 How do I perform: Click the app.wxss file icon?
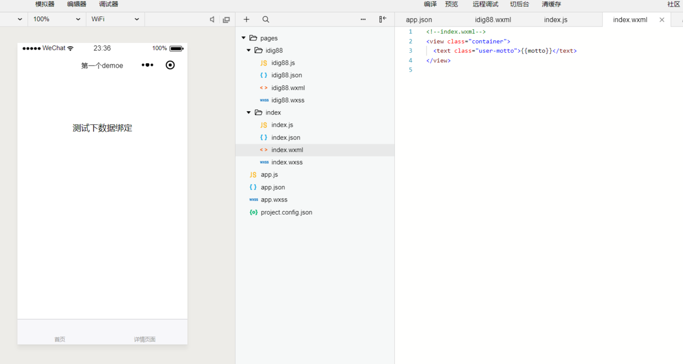pos(253,200)
